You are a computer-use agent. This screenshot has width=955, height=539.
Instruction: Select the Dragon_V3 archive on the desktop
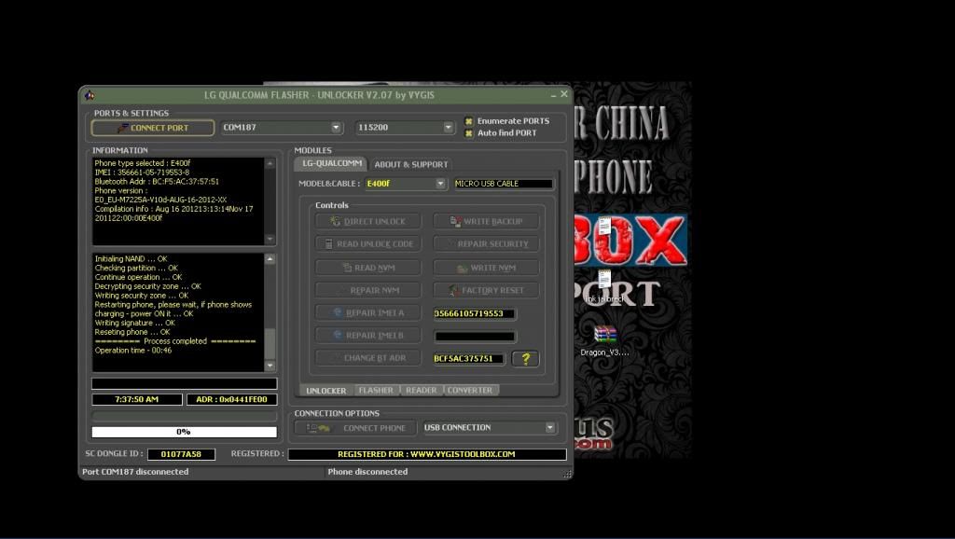[604, 340]
